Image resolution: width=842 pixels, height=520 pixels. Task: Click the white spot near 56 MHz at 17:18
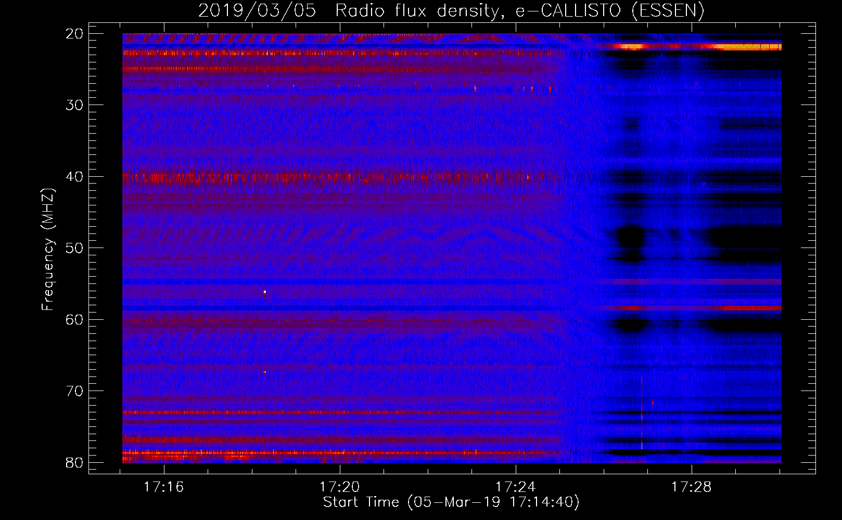pos(265,292)
